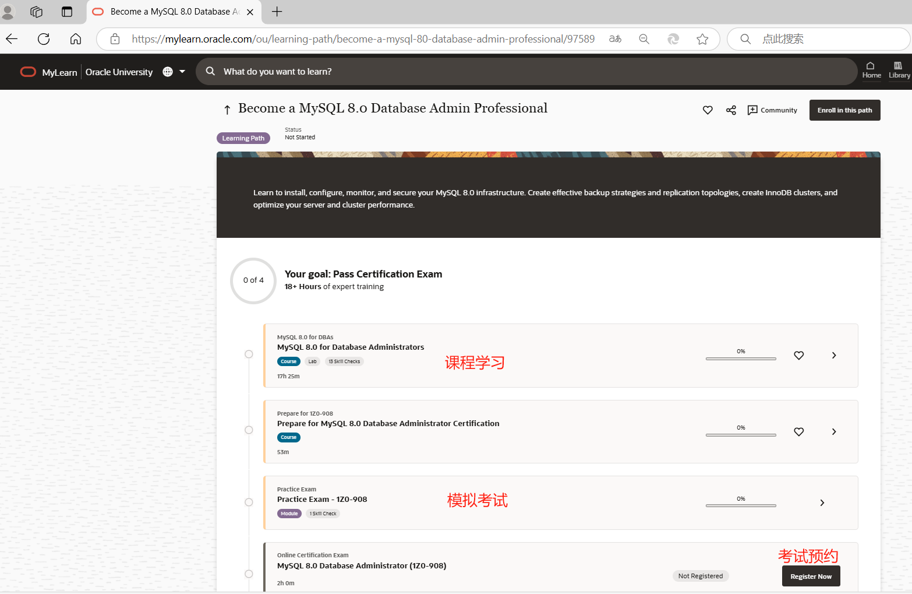Open the Community icon next to Enroll
The image size is (912, 594).
pos(753,110)
